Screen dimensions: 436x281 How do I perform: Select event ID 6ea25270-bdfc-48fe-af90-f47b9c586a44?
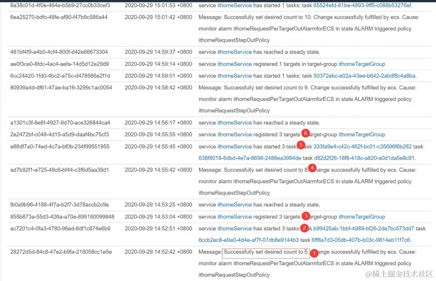[59, 17]
